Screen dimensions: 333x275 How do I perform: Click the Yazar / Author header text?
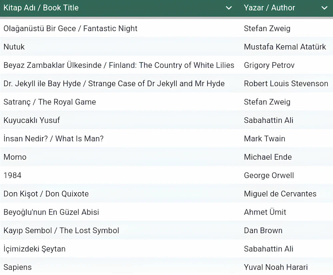(x=269, y=8)
